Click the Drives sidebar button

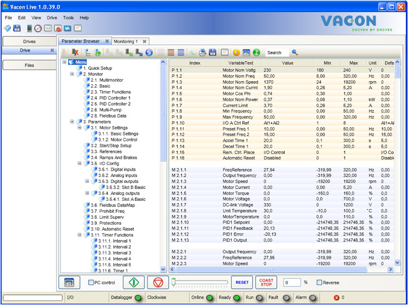pos(29,41)
